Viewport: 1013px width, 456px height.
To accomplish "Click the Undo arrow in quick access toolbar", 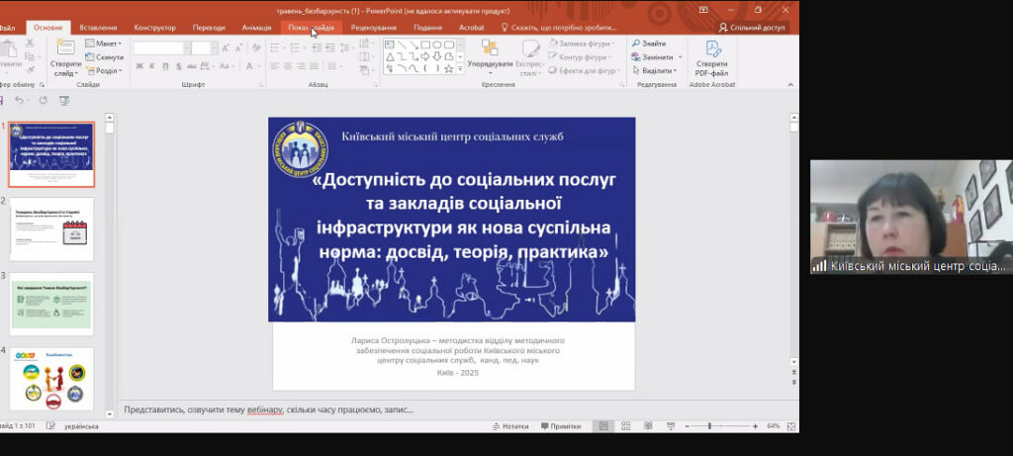I will 18,100.
